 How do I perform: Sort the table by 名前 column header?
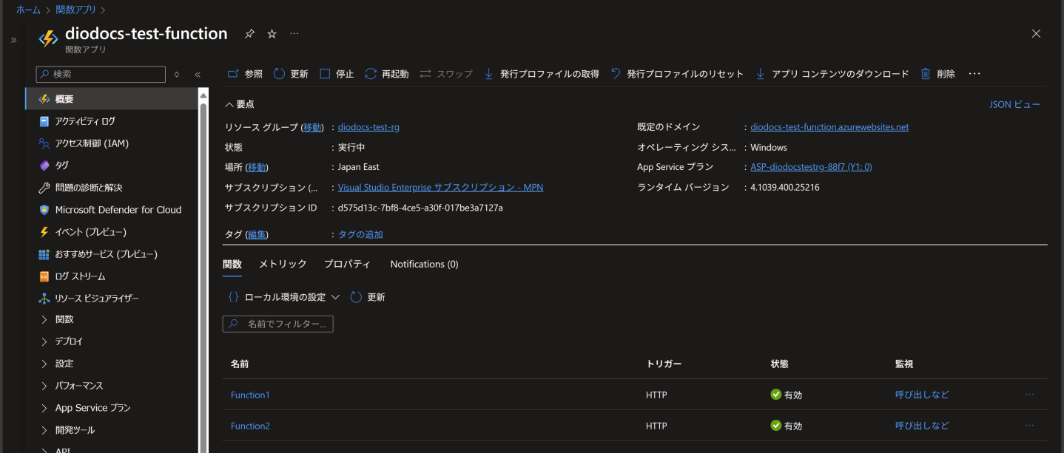point(240,364)
